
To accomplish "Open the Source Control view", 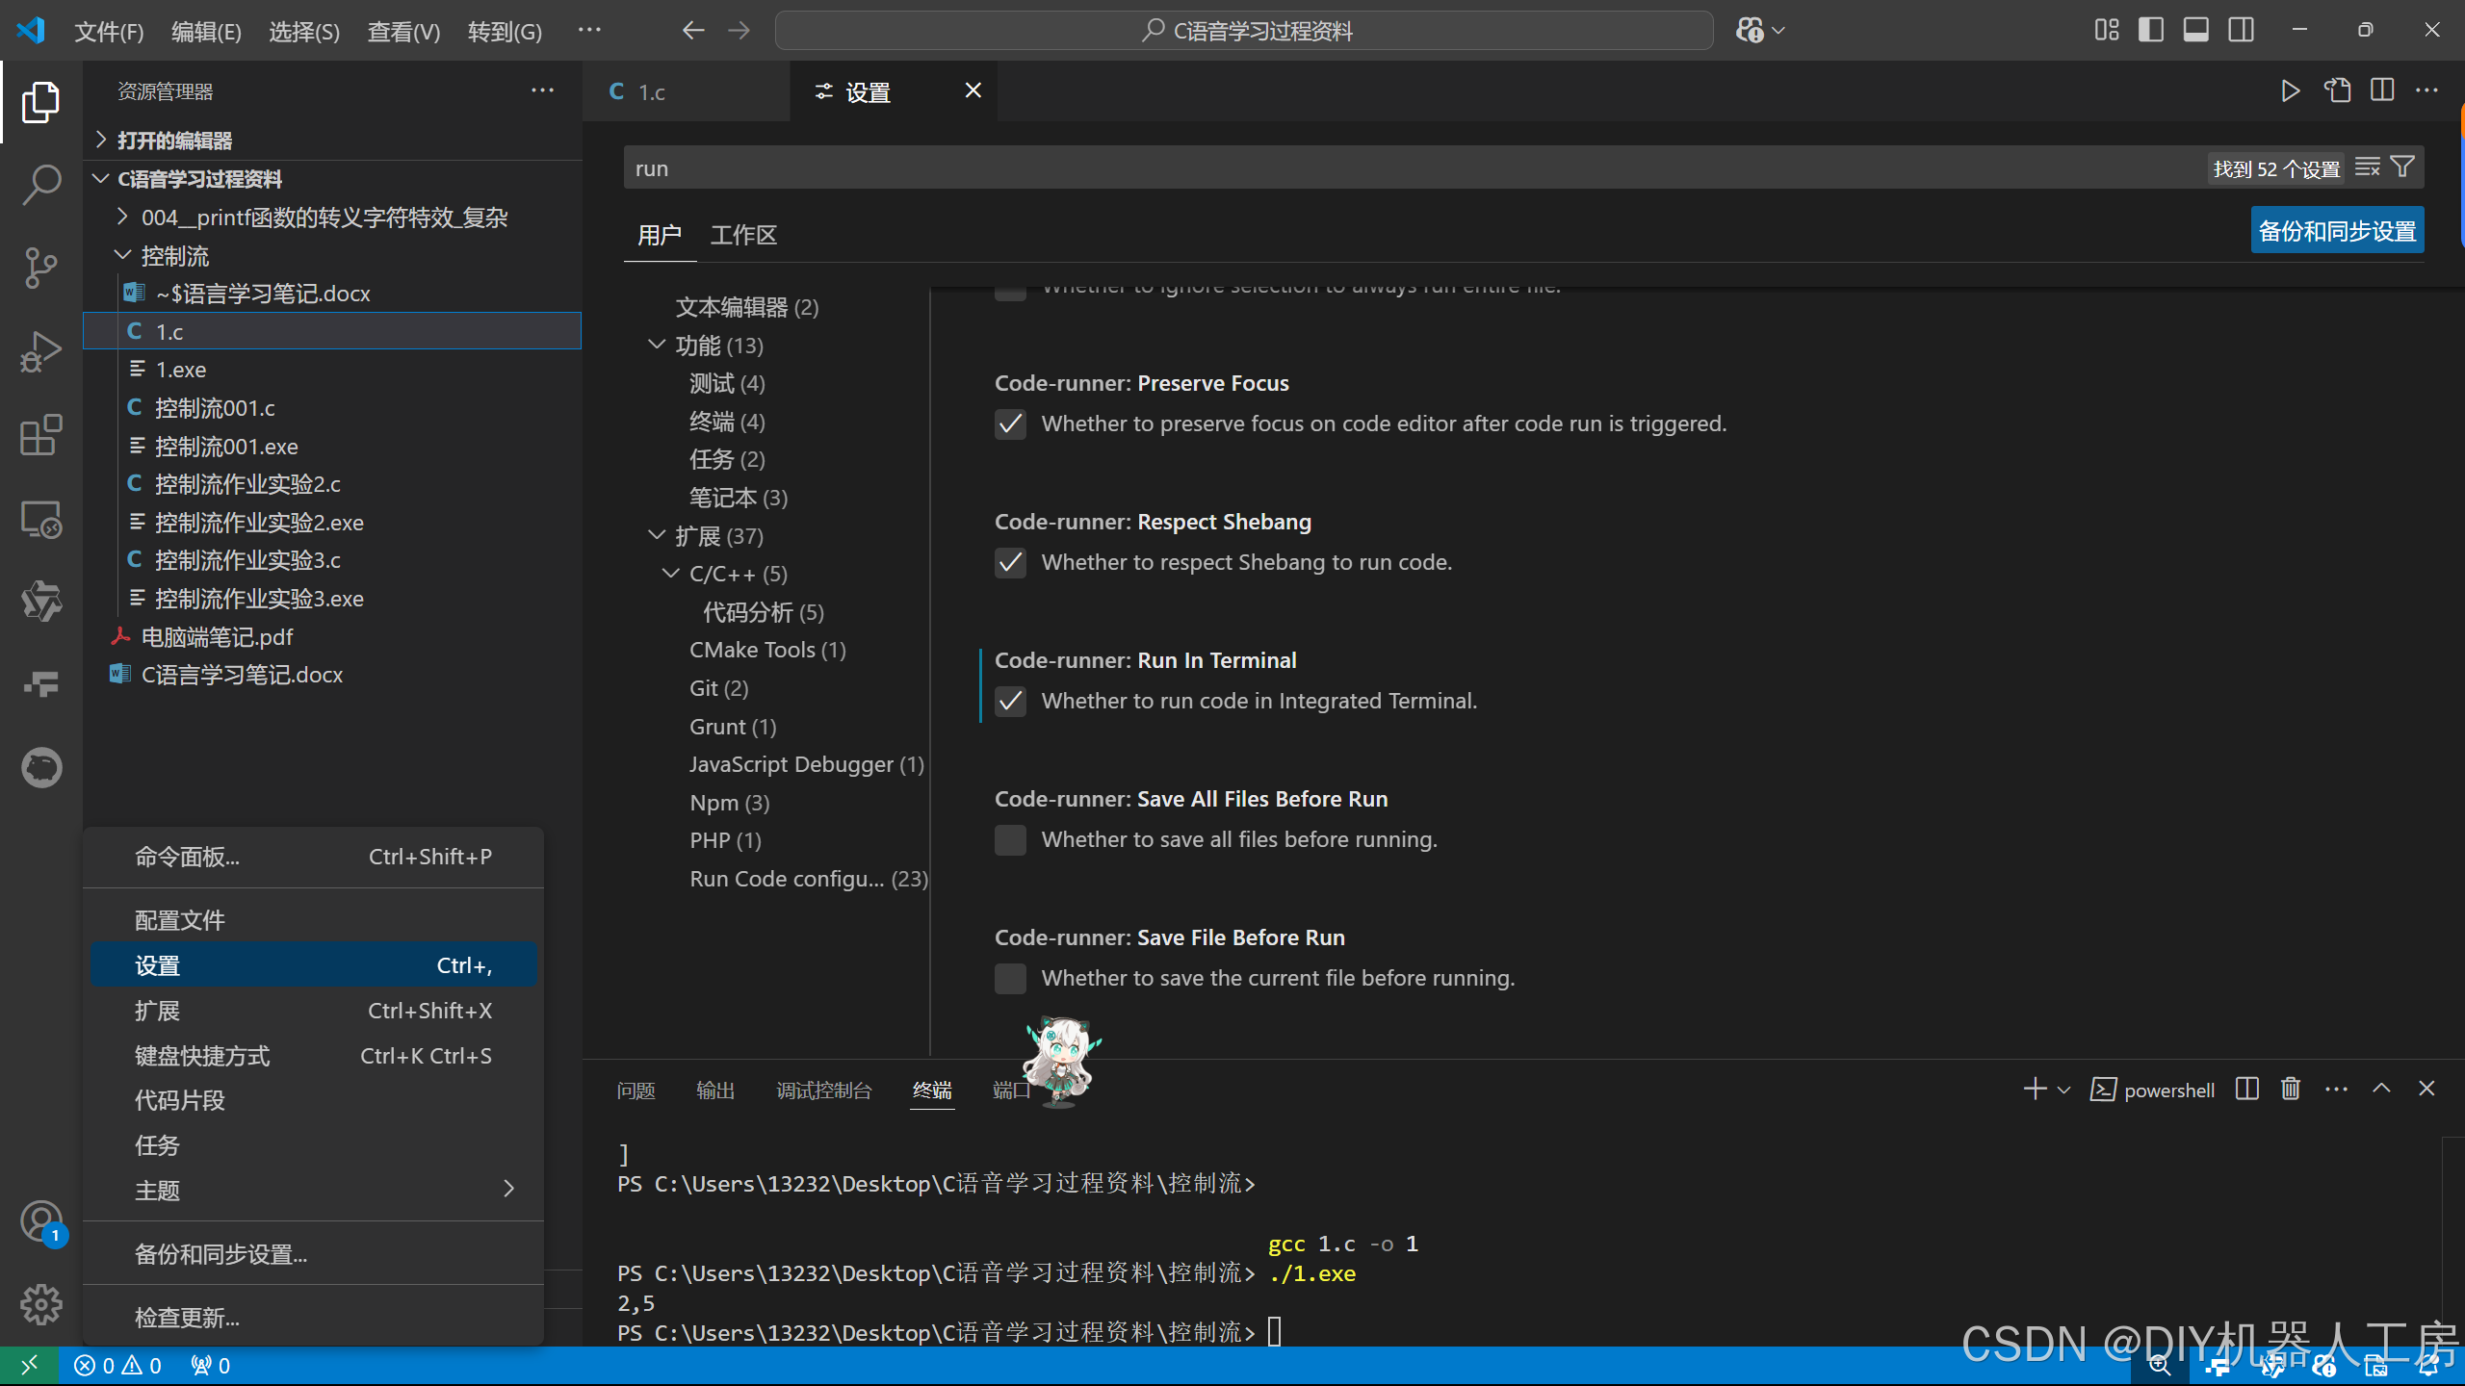I will [40, 268].
